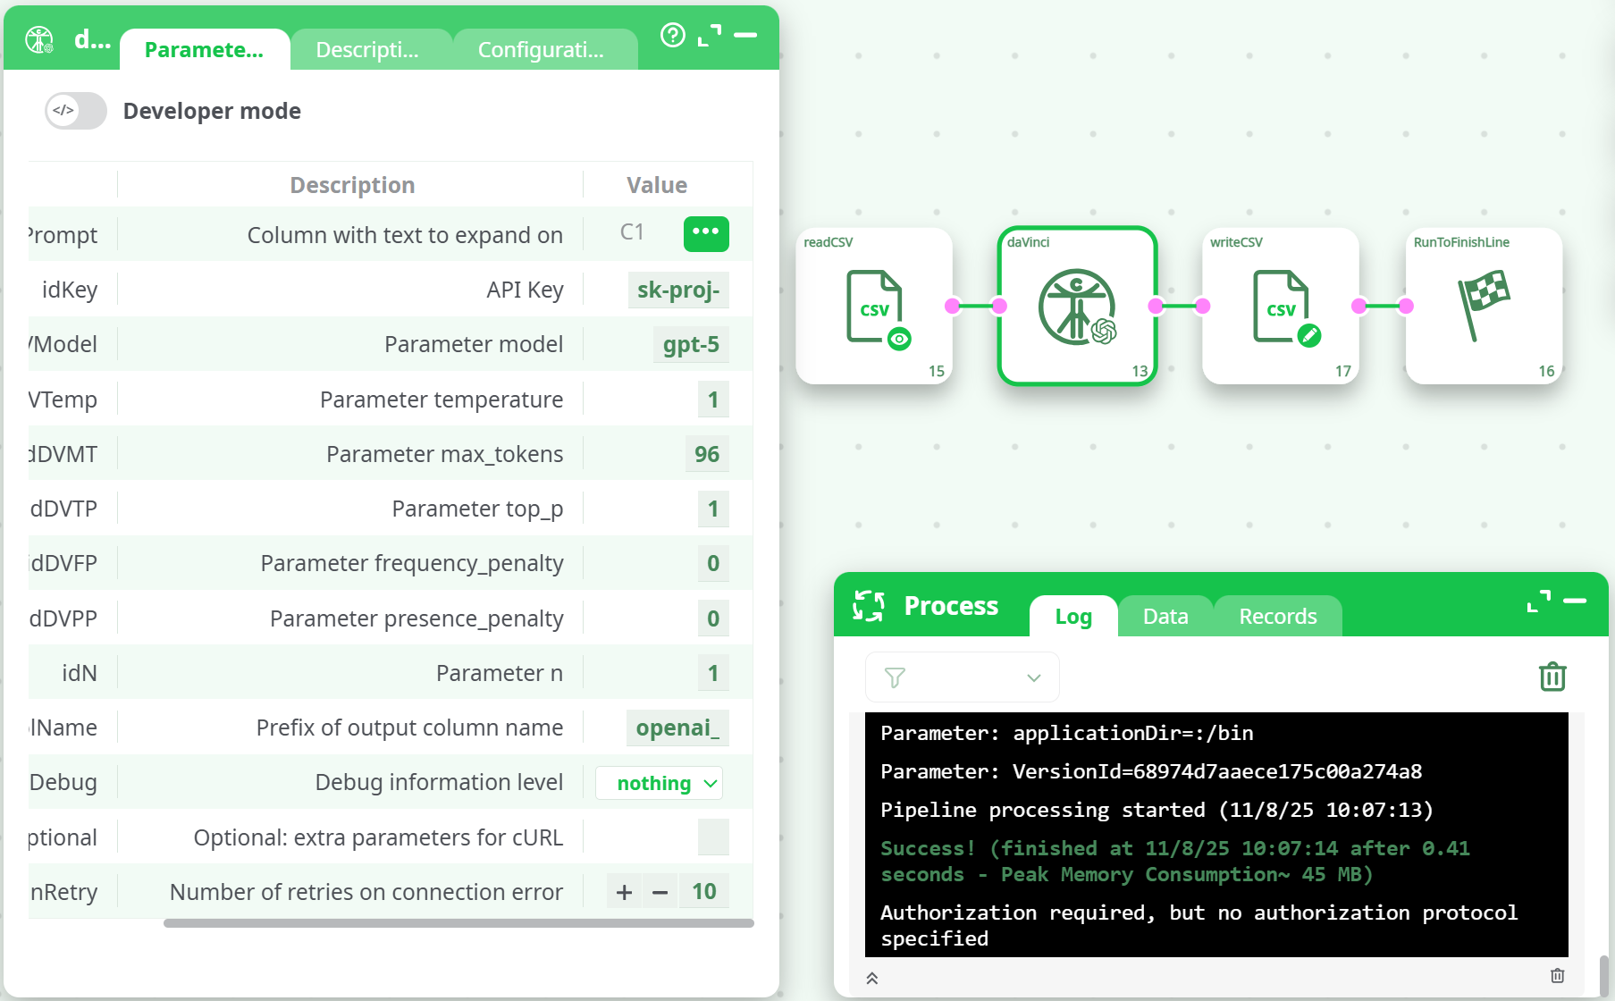Image resolution: width=1615 pixels, height=1001 pixels.
Task: Expand the log filter dropdown
Action: click(x=962, y=677)
